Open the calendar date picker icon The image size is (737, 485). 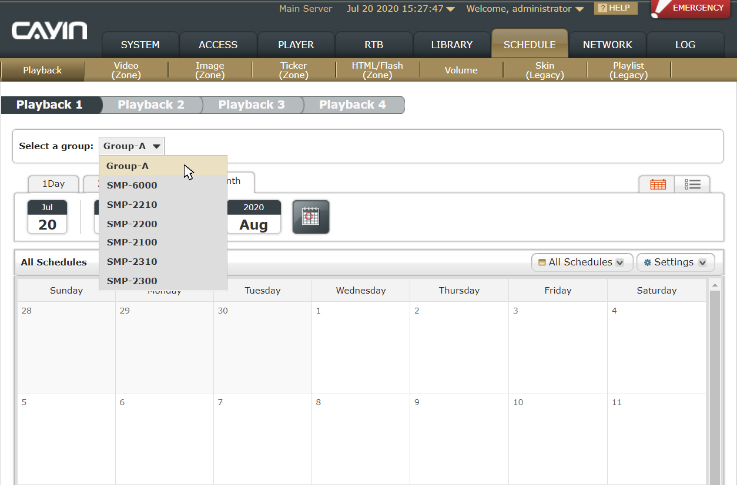pyautogui.click(x=311, y=217)
